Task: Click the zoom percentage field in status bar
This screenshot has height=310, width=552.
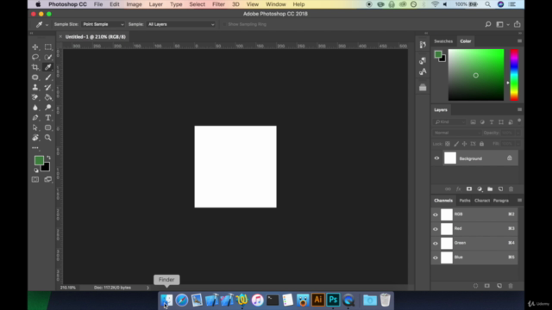Action: [x=68, y=288]
